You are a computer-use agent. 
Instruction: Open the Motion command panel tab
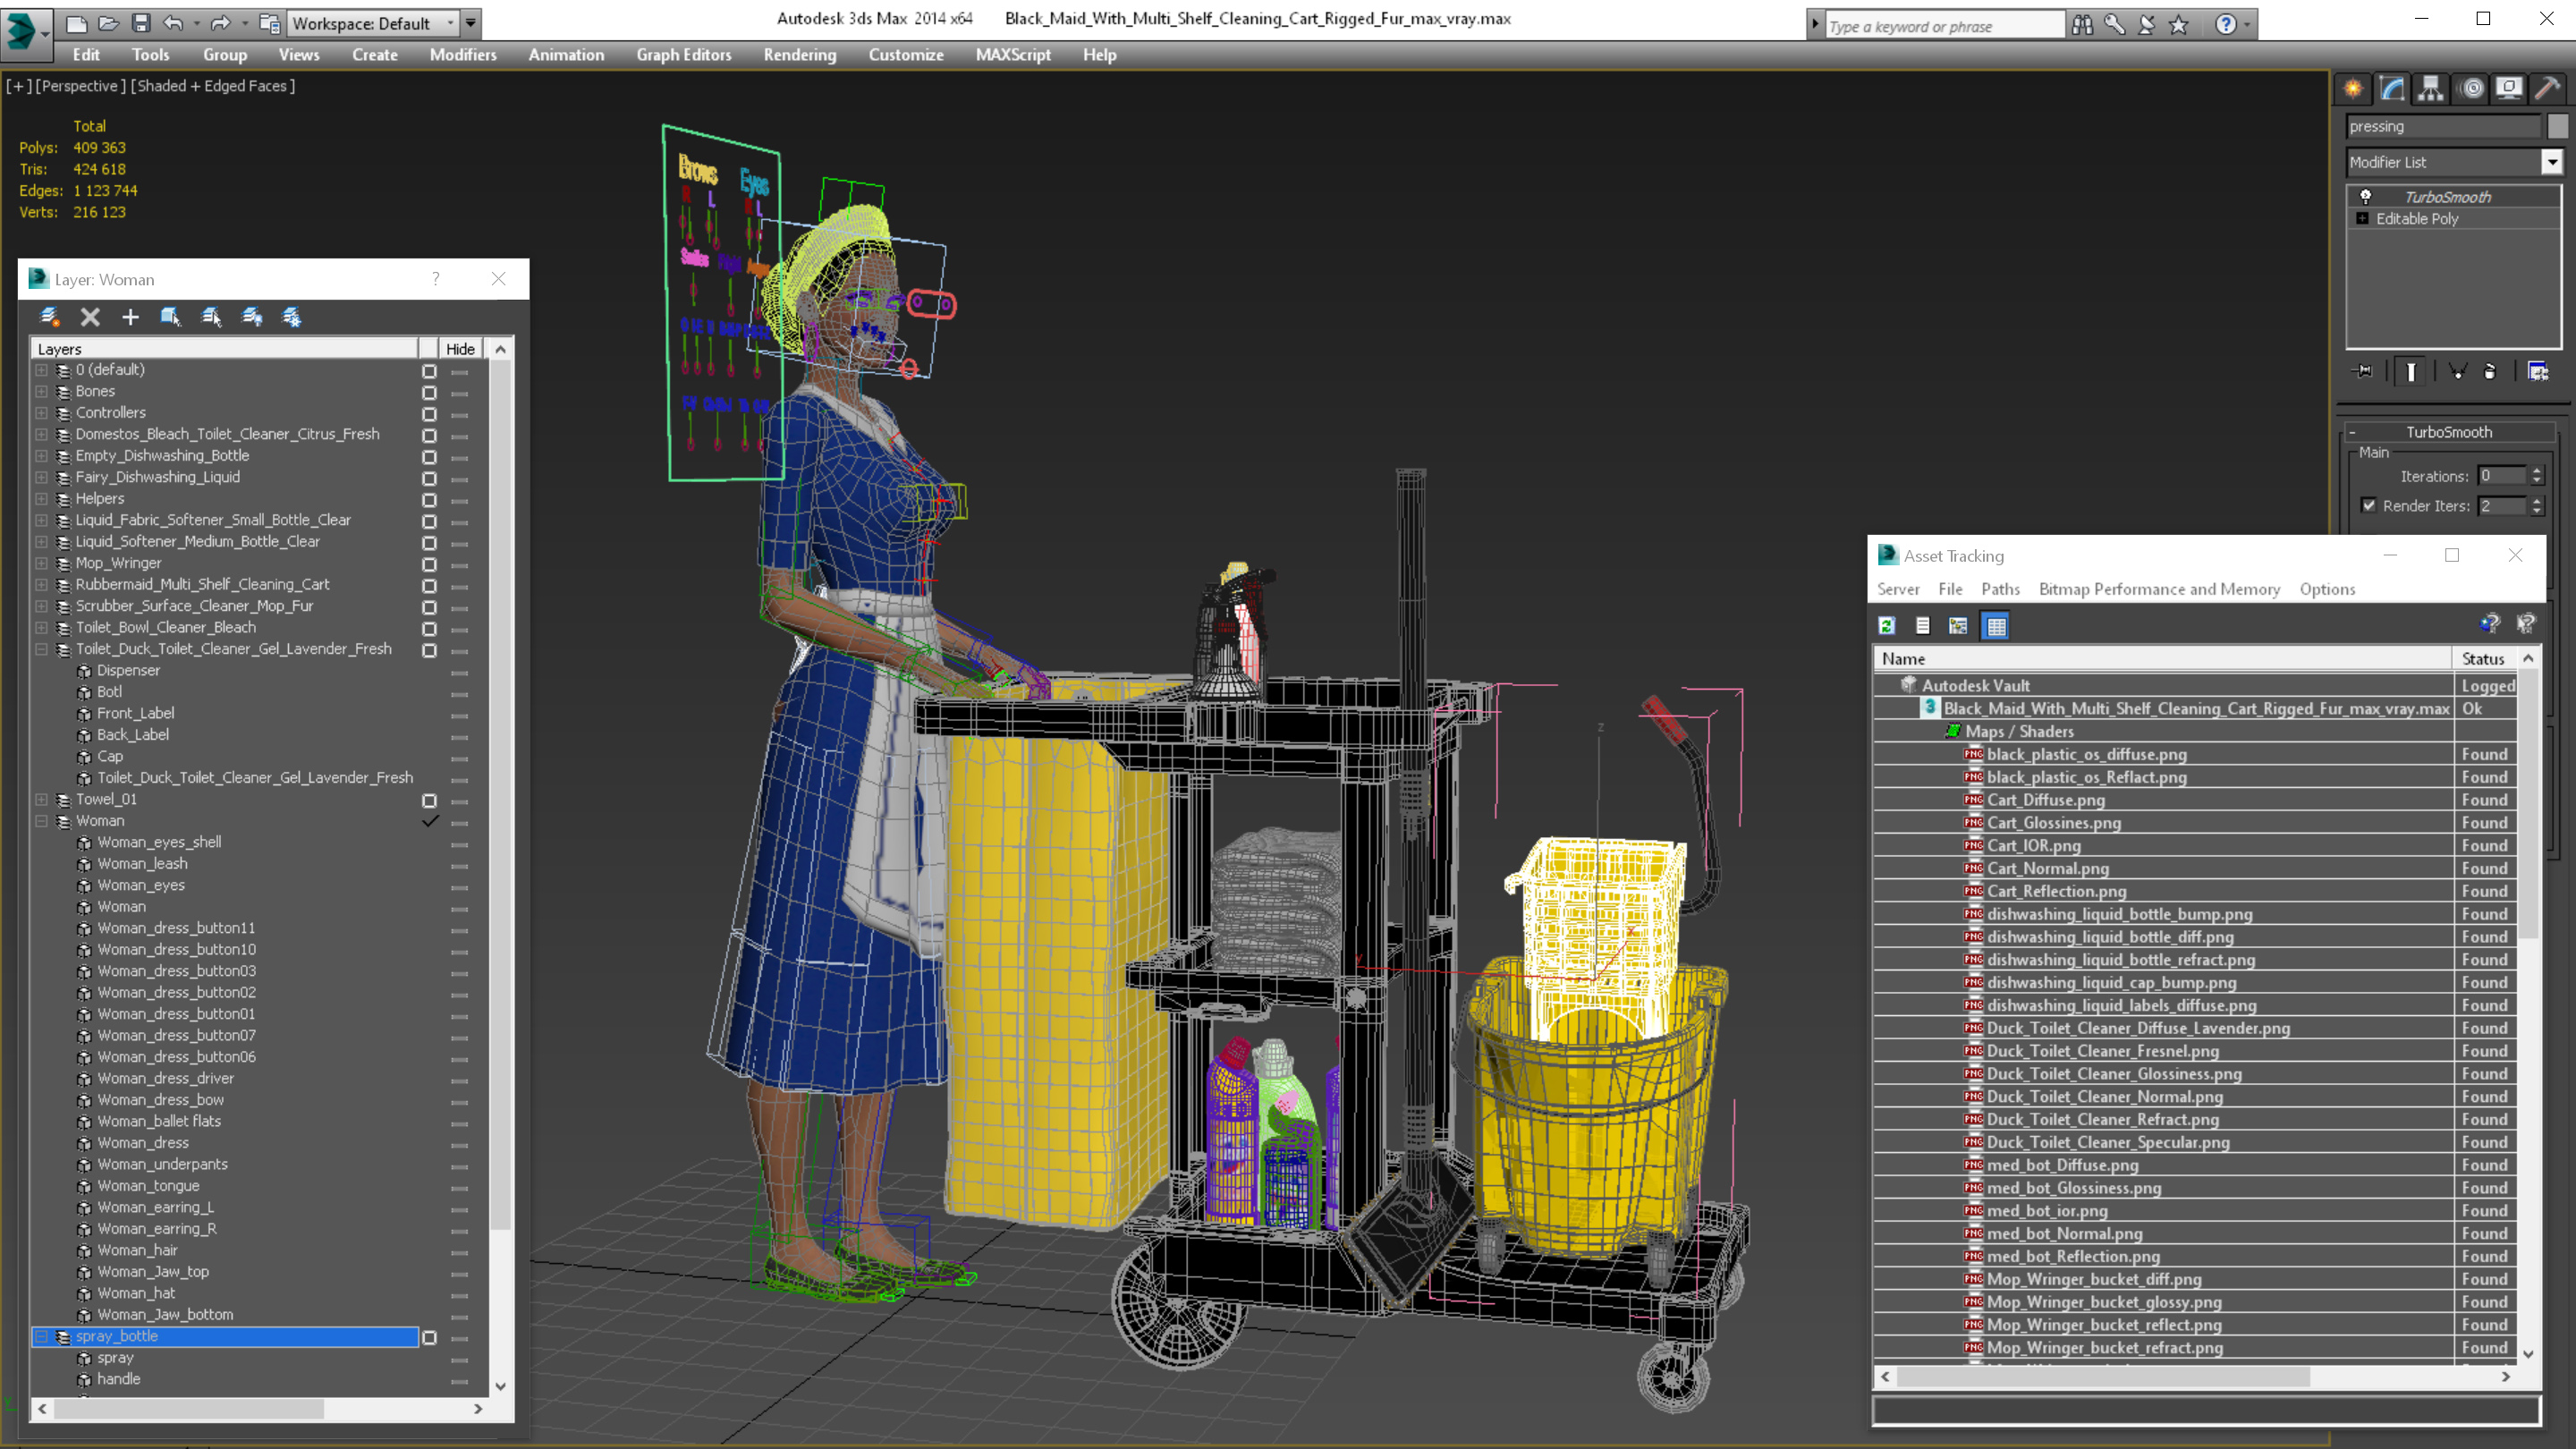[2471, 89]
